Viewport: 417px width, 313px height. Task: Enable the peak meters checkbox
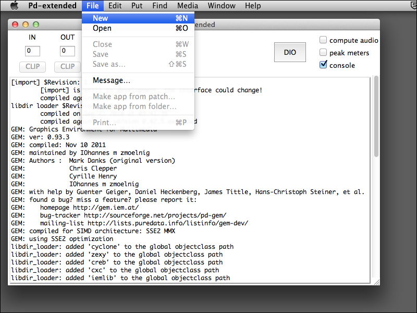pyautogui.click(x=323, y=52)
